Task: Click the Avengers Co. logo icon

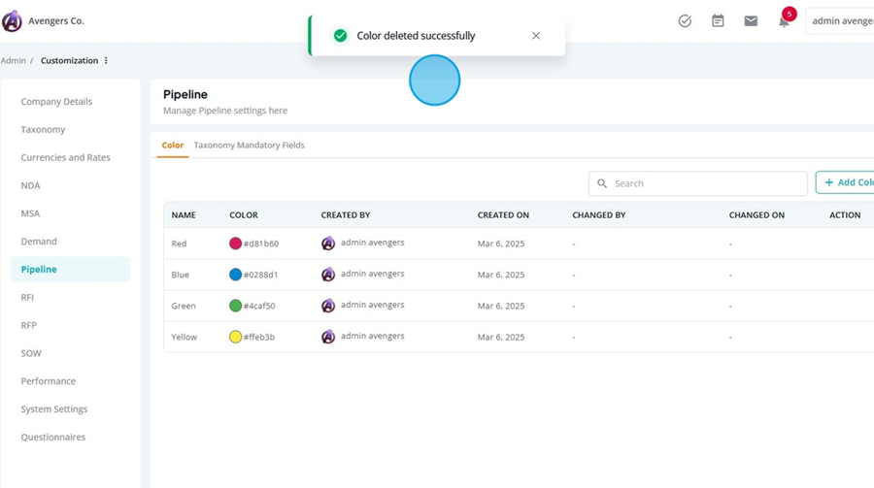Action: (12, 21)
